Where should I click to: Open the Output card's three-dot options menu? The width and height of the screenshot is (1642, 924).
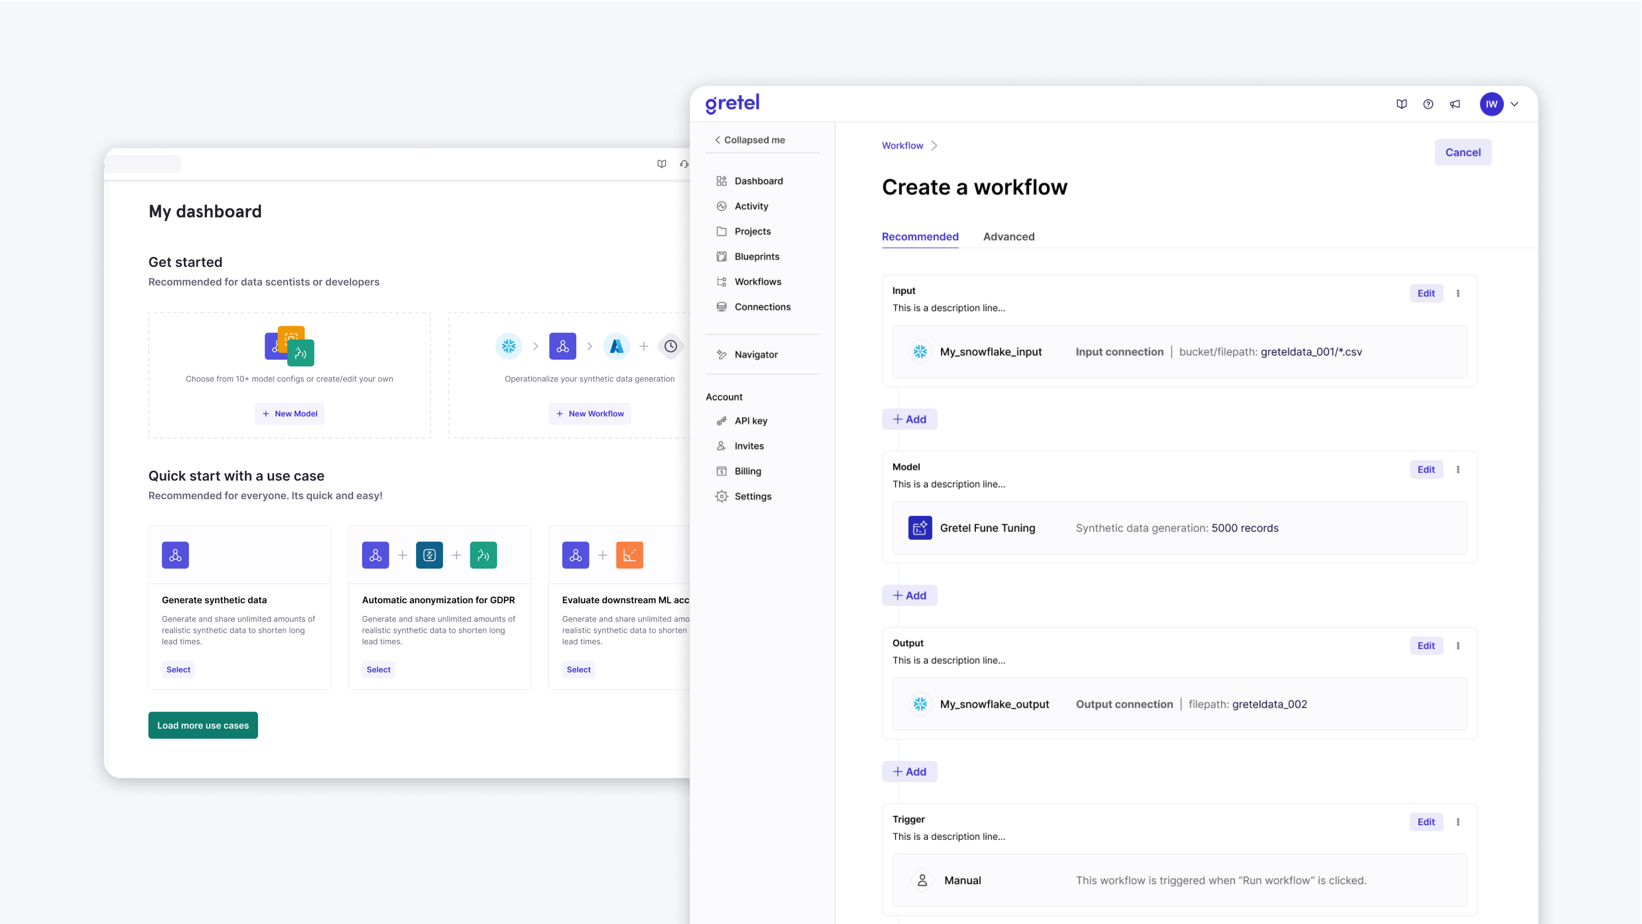1458,645
